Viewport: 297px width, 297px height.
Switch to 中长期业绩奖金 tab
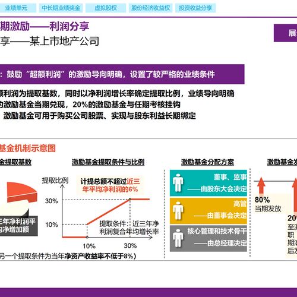point(61,8)
